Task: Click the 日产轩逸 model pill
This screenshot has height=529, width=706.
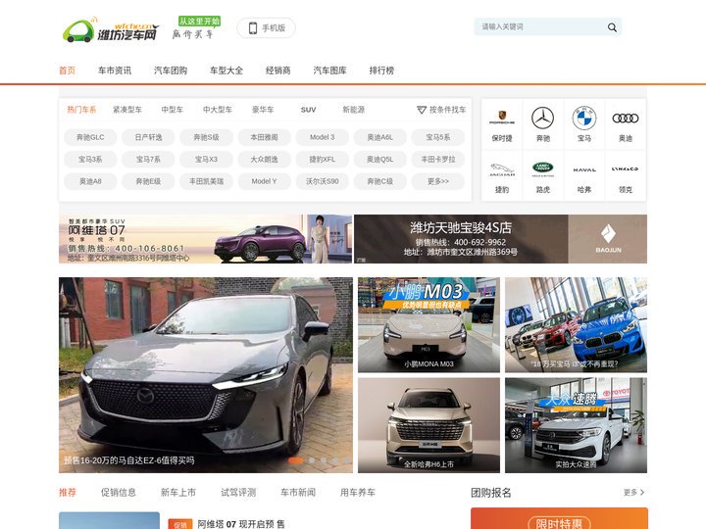Action: pyautogui.click(x=148, y=137)
